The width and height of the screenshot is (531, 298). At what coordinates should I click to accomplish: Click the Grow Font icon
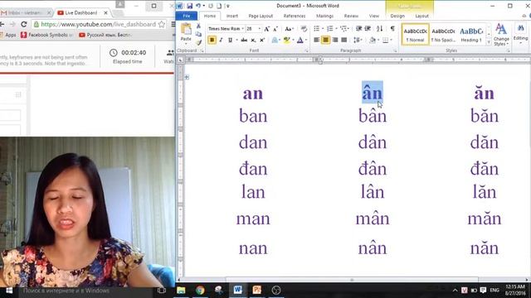267,29
